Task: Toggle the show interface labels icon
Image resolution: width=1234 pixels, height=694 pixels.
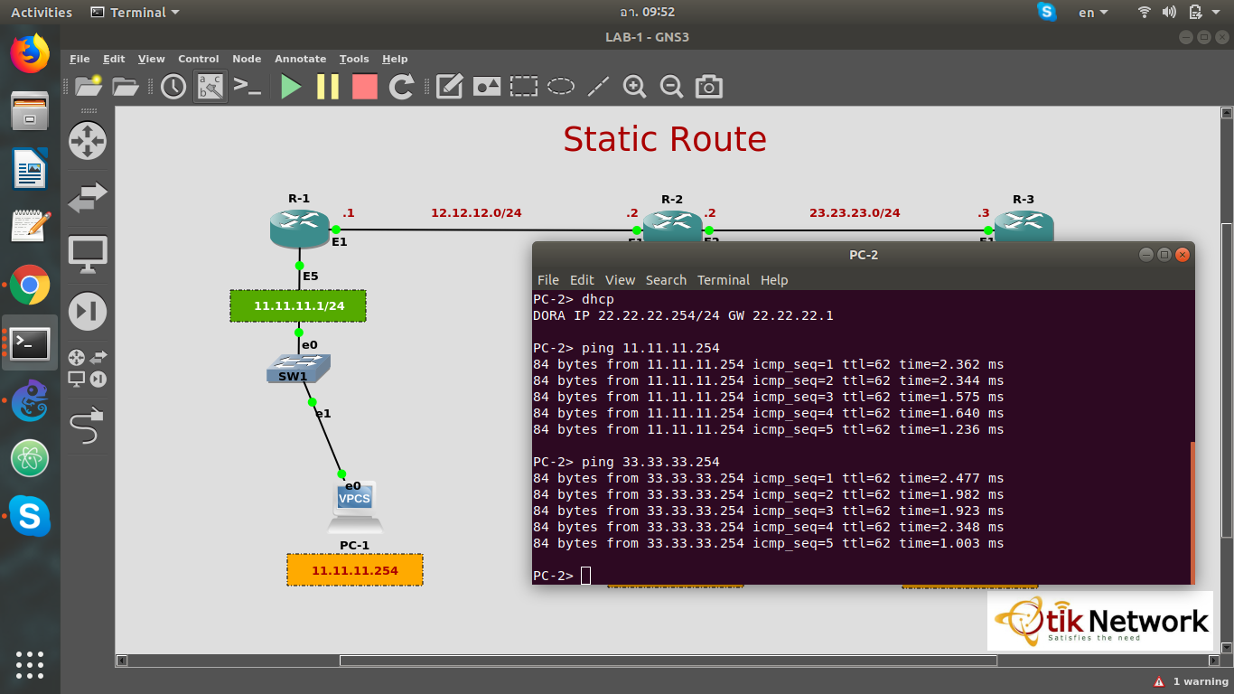Action: [210, 87]
